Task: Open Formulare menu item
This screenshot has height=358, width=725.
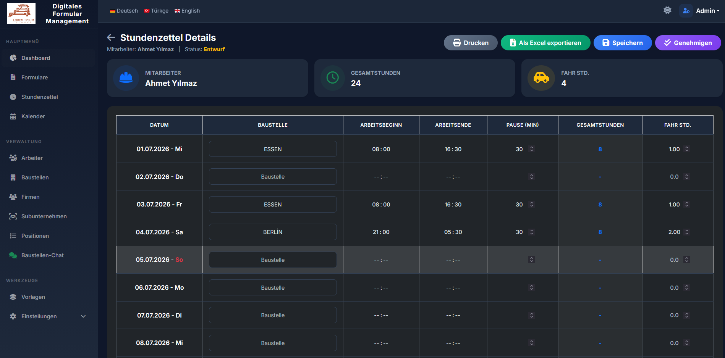Action: pos(48,77)
